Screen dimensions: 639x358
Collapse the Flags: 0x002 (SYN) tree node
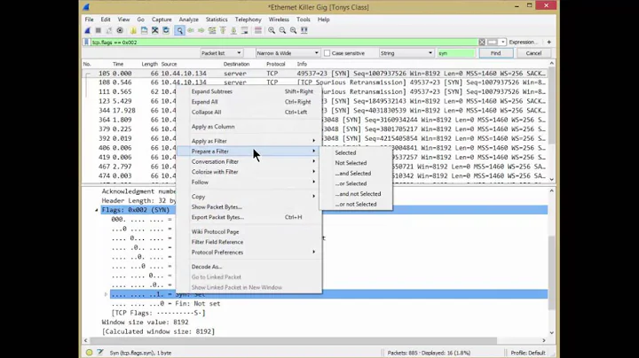coord(97,210)
